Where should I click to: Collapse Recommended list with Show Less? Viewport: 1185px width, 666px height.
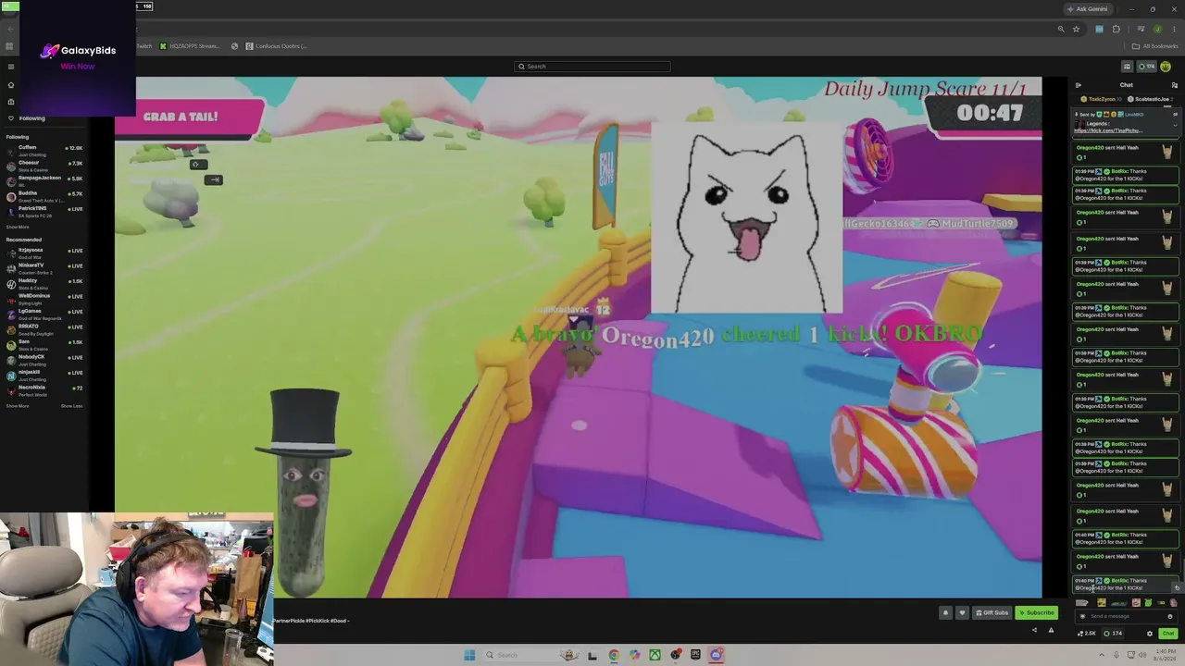coord(71,406)
